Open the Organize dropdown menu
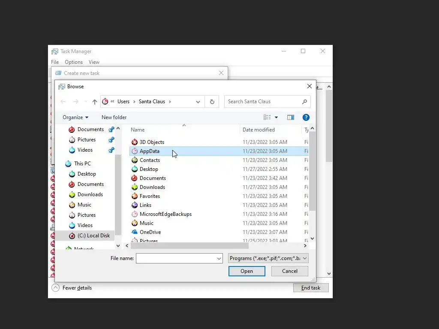 (x=75, y=117)
